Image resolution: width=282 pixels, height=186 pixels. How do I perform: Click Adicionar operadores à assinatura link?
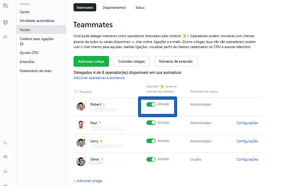click(x=99, y=78)
